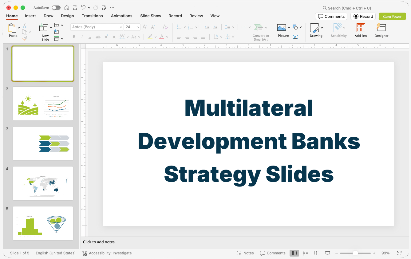411x259 pixels.
Task: Undo the last action
Action: pyautogui.click(x=83, y=8)
